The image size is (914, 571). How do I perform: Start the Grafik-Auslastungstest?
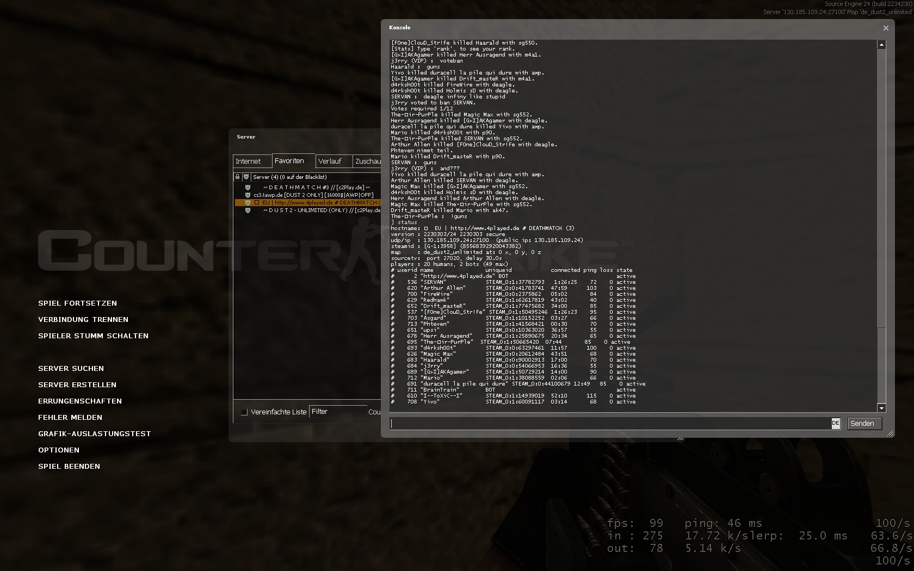[94, 434]
